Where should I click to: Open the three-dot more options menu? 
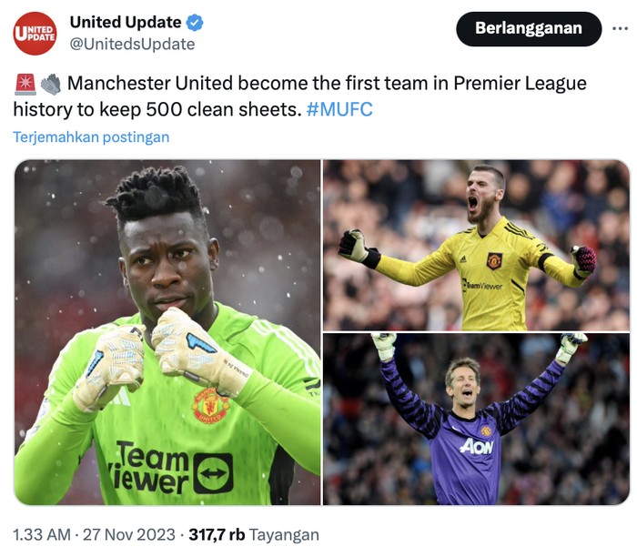[620, 28]
